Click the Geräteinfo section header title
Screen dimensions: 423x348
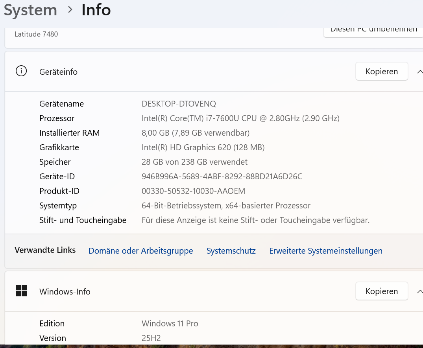tap(58, 72)
